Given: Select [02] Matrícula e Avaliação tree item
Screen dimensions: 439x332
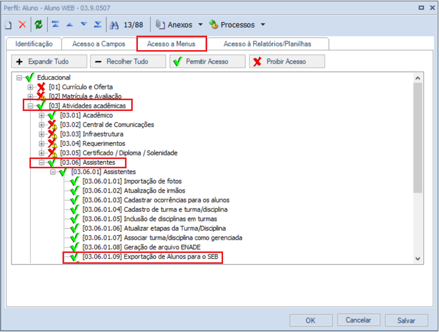Looking at the screenshot, I should 85,97.
